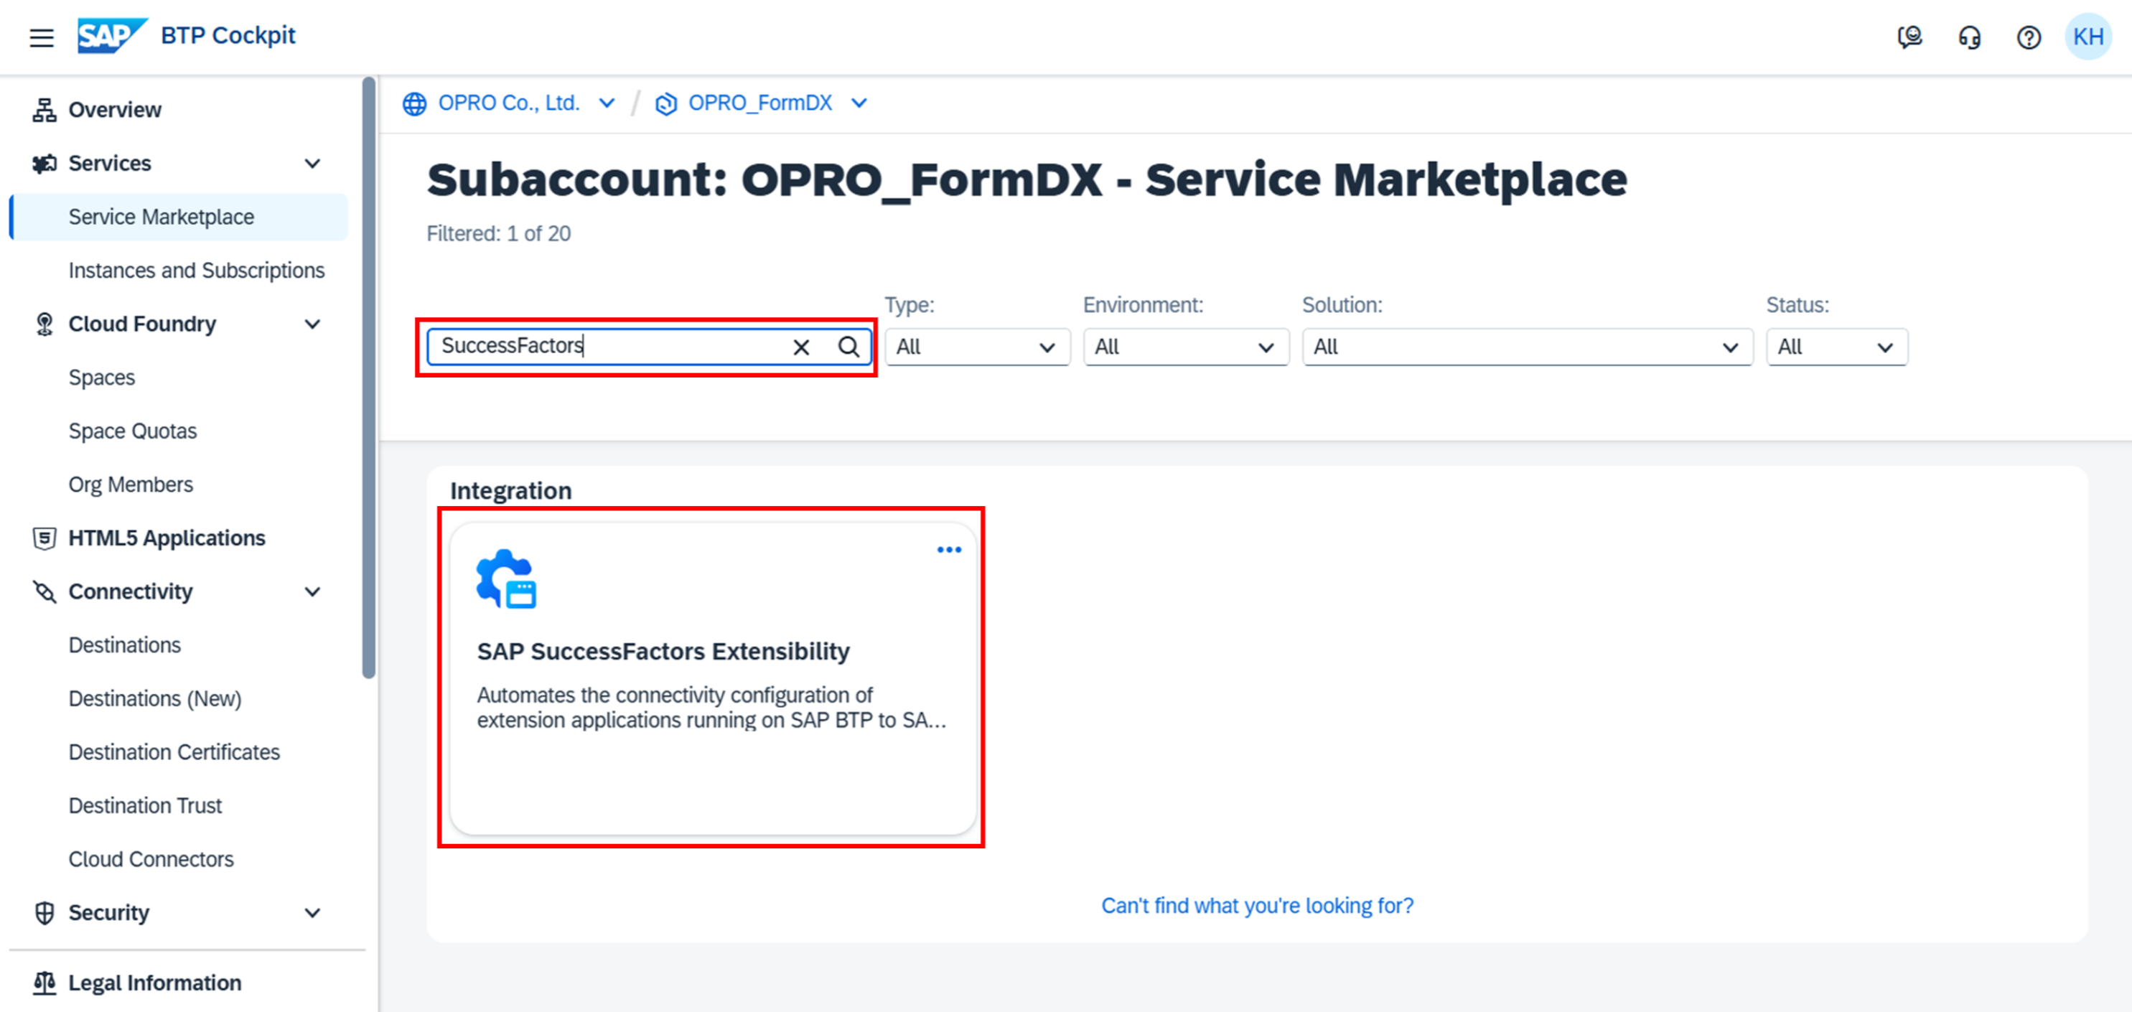
Task: Open the Status filter dropdown
Action: point(1836,347)
